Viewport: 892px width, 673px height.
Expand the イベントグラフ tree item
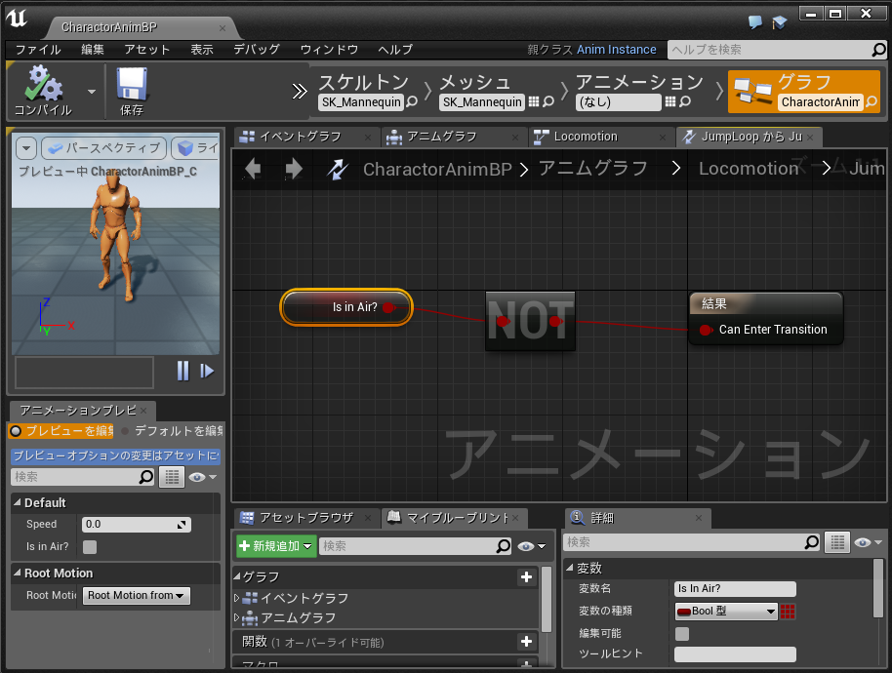tap(236, 598)
